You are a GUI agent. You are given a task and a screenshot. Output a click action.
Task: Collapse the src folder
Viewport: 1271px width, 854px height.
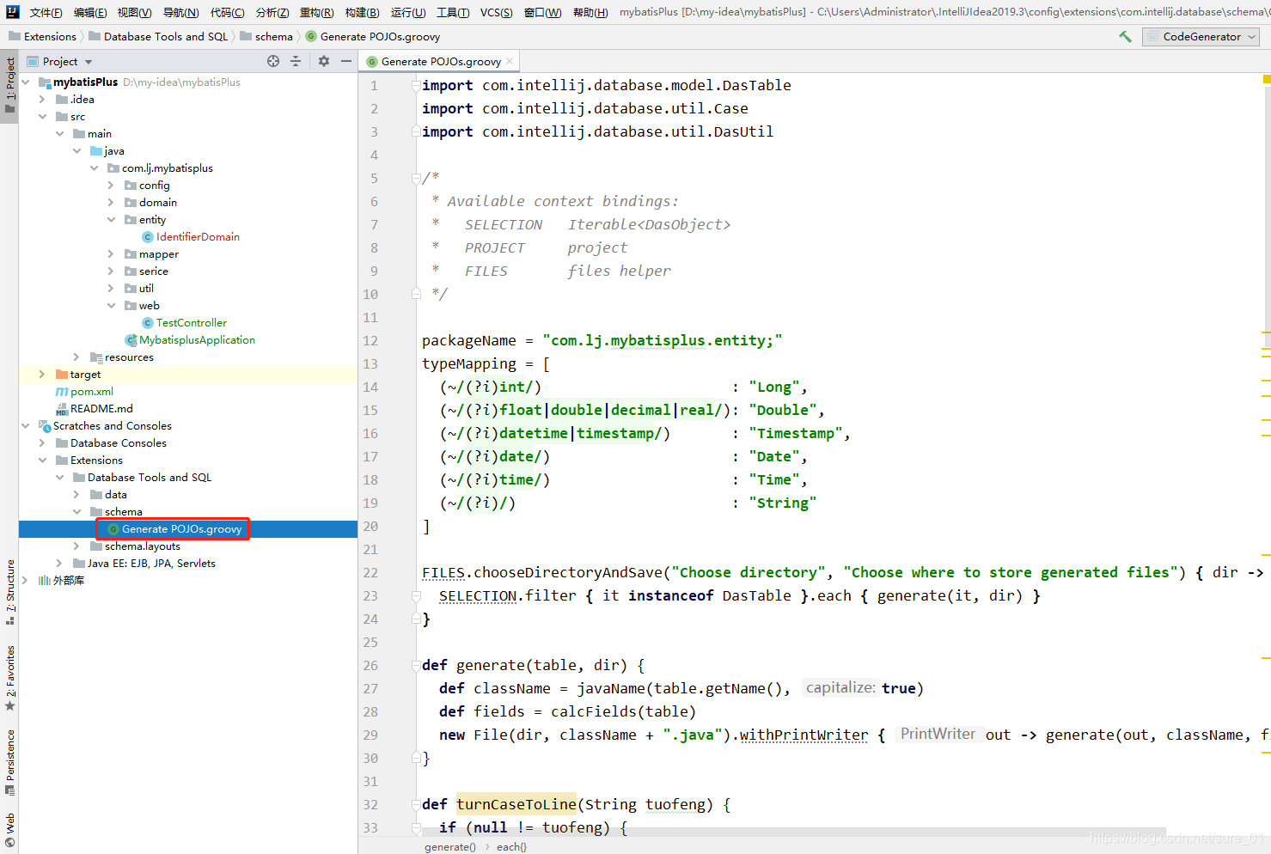tap(42, 117)
